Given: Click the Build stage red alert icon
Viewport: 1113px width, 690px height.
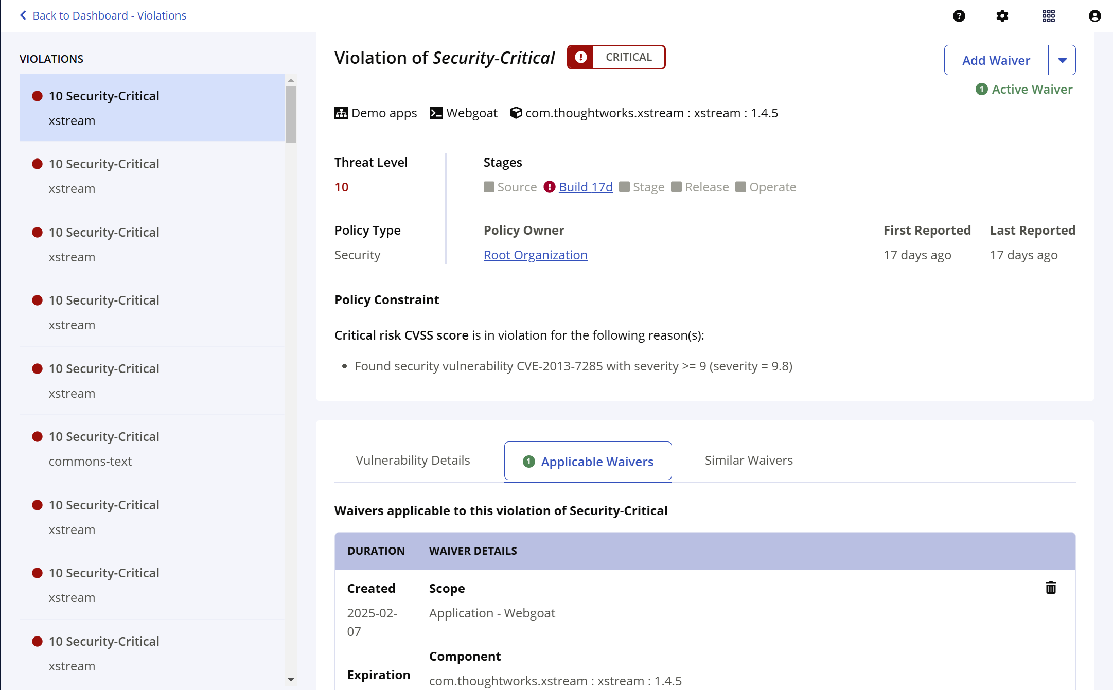Looking at the screenshot, I should point(550,187).
